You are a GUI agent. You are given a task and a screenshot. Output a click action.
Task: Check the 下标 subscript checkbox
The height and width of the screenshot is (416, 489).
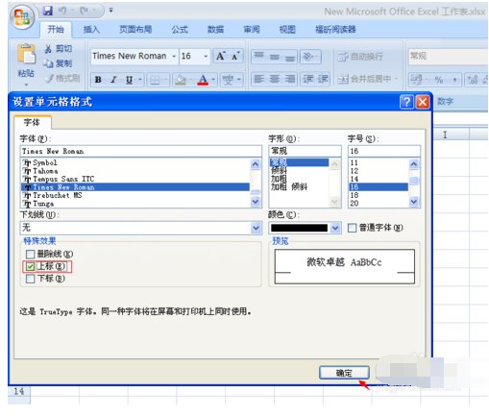click(x=30, y=279)
